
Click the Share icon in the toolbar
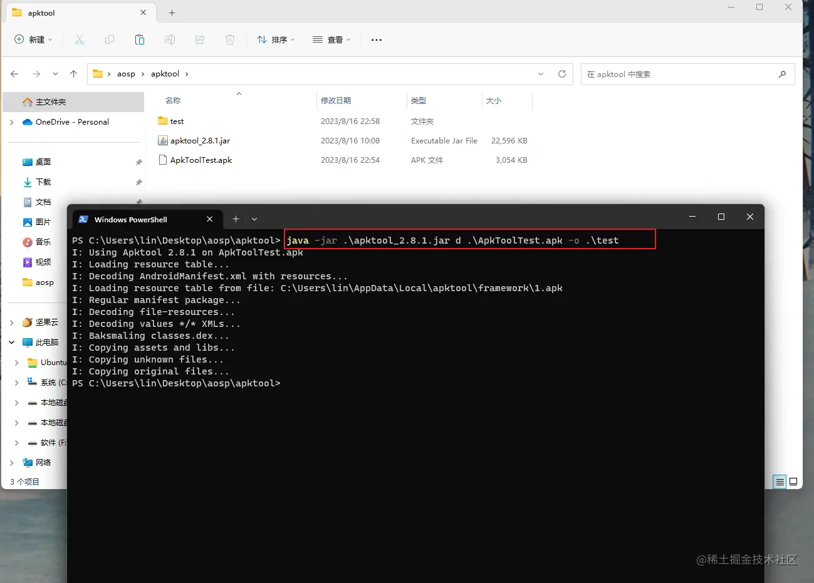tap(200, 39)
